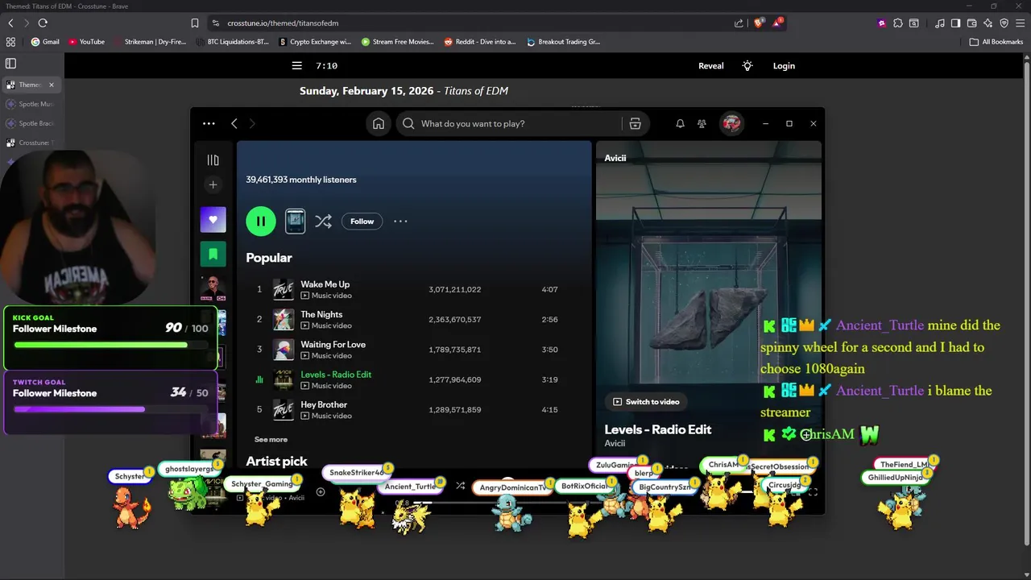Switch to the Crosstune vertical tab
This screenshot has height=580, width=1031.
(x=31, y=143)
